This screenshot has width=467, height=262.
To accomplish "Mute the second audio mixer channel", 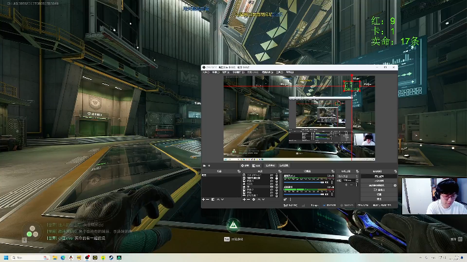I will 326,194.
